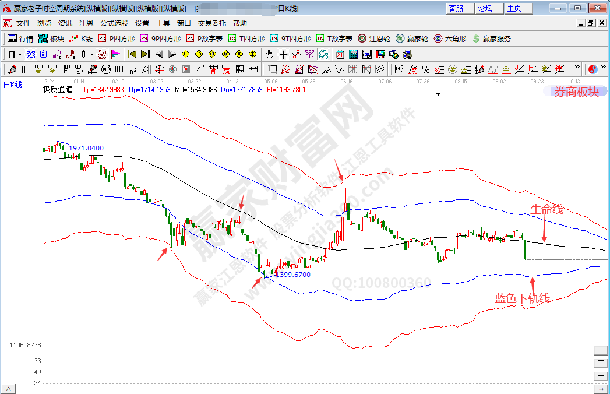This screenshot has width=610, height=394.
Task: Click the 客服 customer service button
Action: (456, 8)
